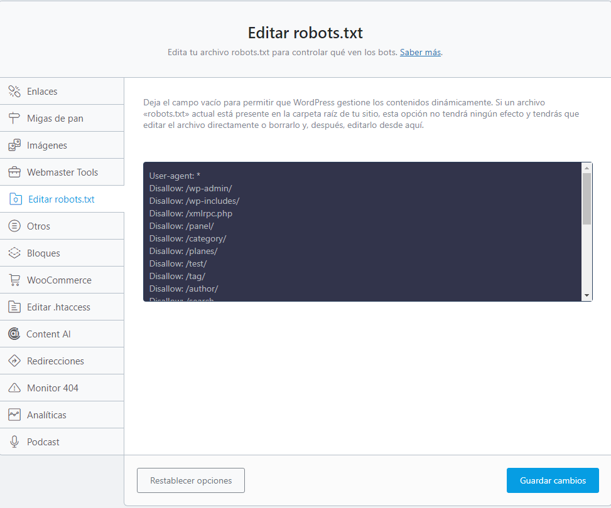Viewport: 611px width, 508px height.
Task: Click the Content AI icon
Action: click(14, 334)
